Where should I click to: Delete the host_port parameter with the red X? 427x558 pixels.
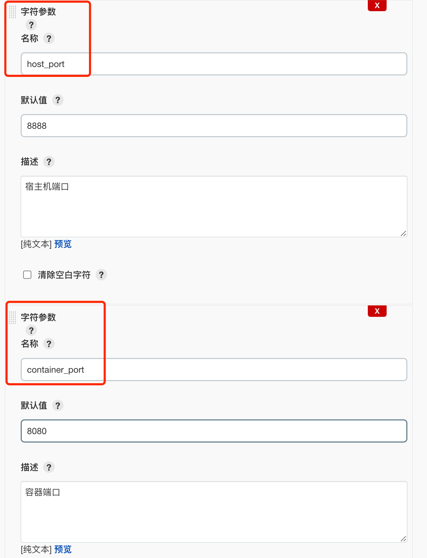tap(377, 5)
